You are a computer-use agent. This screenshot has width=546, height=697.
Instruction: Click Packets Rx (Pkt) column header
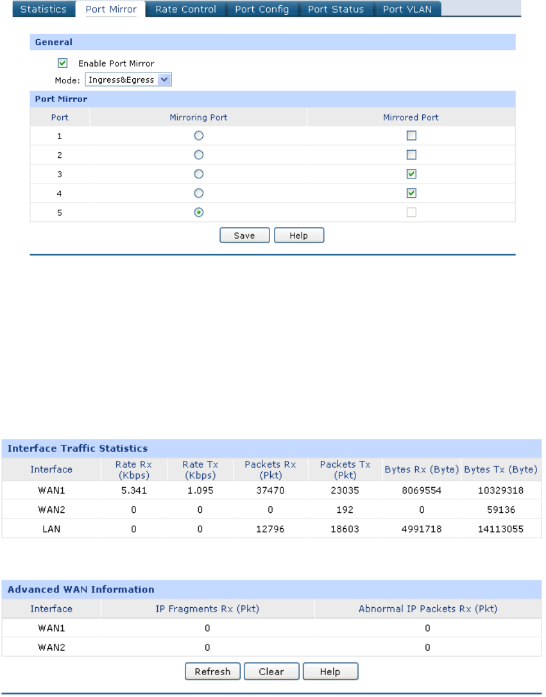pos(270,469)
